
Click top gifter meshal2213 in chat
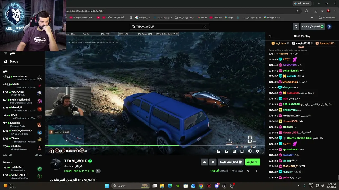302,44
